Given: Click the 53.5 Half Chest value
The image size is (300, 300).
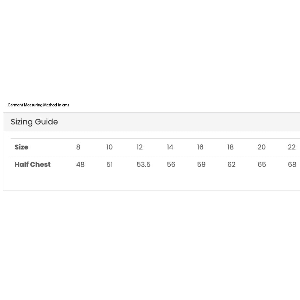Looking at the screenshot, I should click(x=144, y=164).
